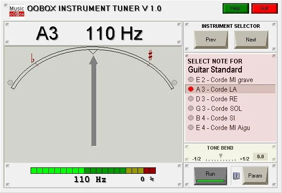Click the gray tuner needle arrow
Viewport: 282px width, 193px height.
click(94, 100)
